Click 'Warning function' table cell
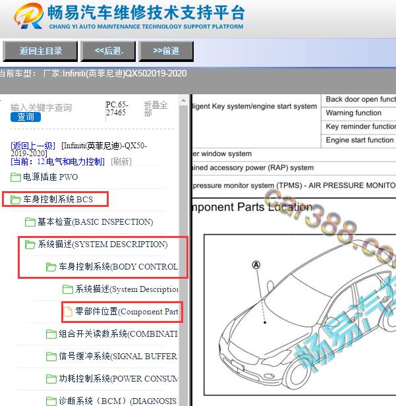 [358, 113]
